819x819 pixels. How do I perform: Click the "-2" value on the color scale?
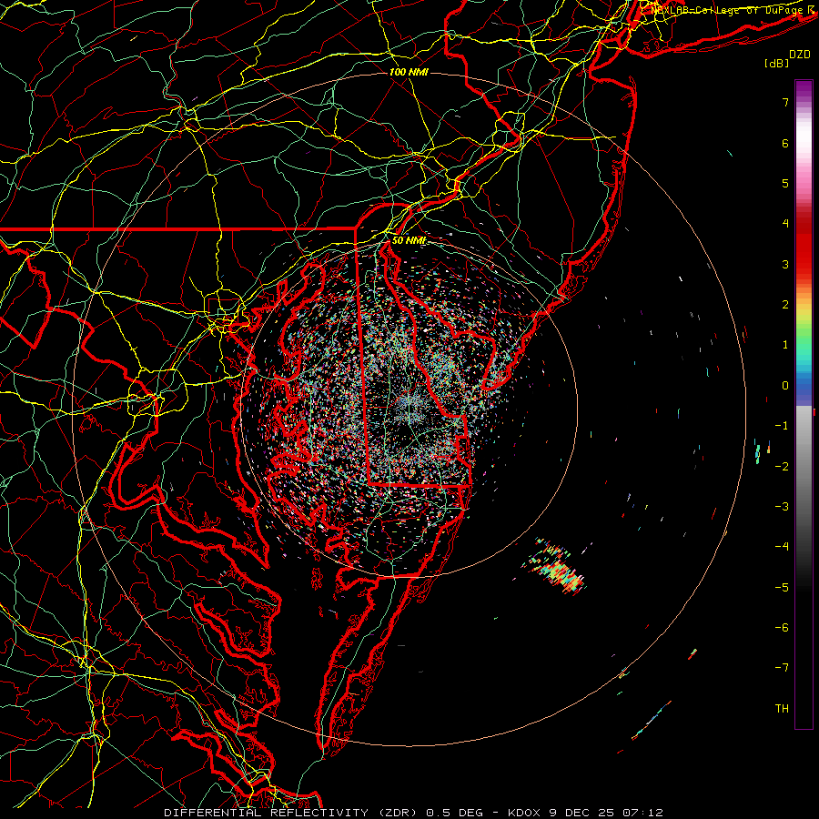coord(782,466)
